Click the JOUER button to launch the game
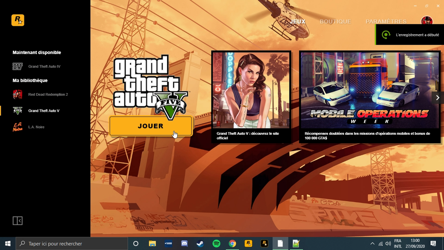This screenshot has width=444, height=250. pos(151,126)
